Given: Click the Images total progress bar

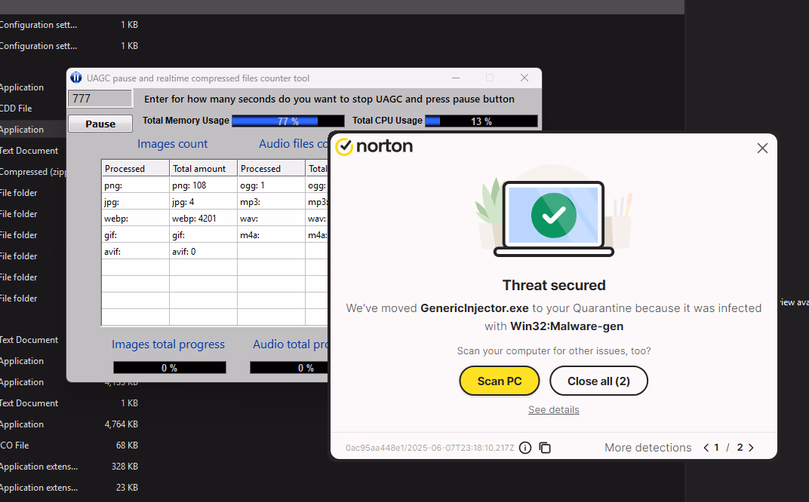Looking at the screenshot, I should (x=169, y=368).
